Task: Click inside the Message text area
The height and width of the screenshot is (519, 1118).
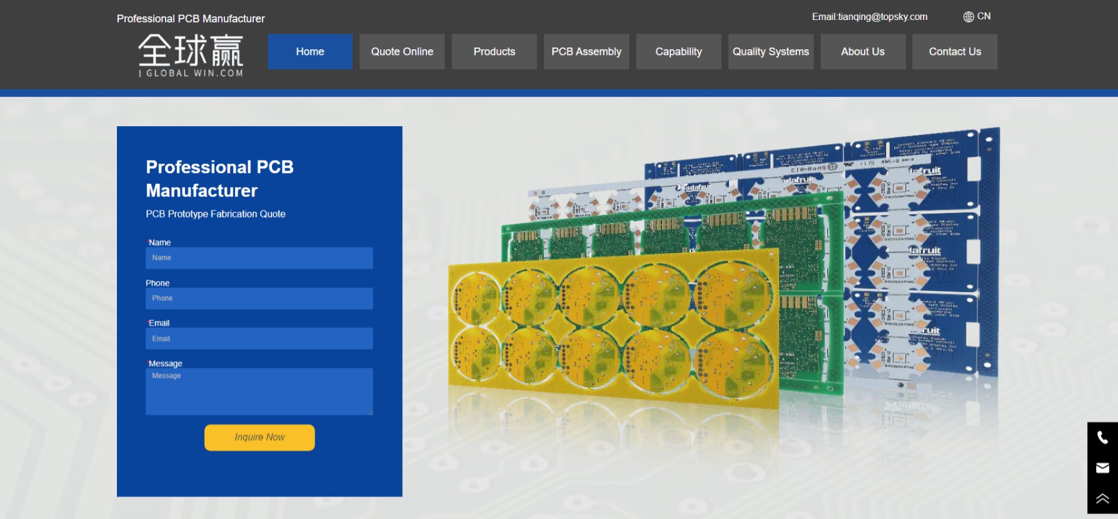Action: point(259,392)
